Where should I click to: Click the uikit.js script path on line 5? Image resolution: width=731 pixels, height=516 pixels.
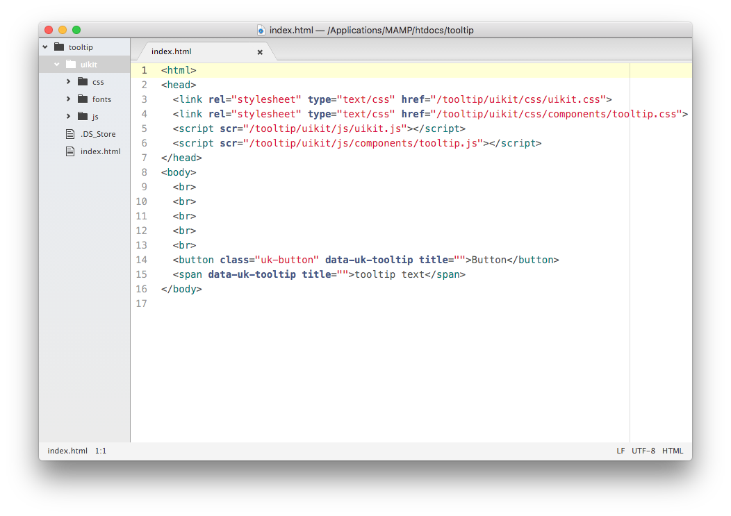click(325, 128)
